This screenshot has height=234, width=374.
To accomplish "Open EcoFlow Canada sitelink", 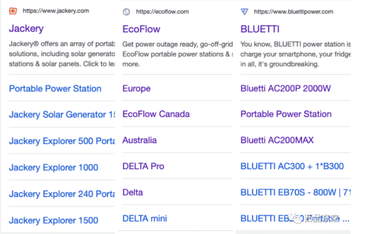I will pos(156,114).
